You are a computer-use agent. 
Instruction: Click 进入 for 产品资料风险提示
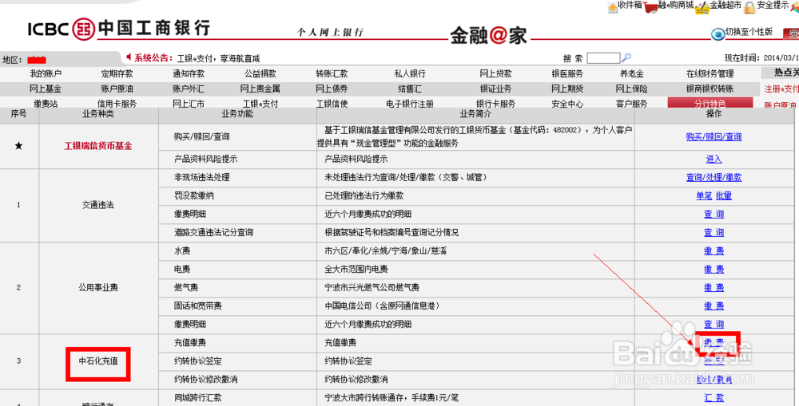[714, 160]
